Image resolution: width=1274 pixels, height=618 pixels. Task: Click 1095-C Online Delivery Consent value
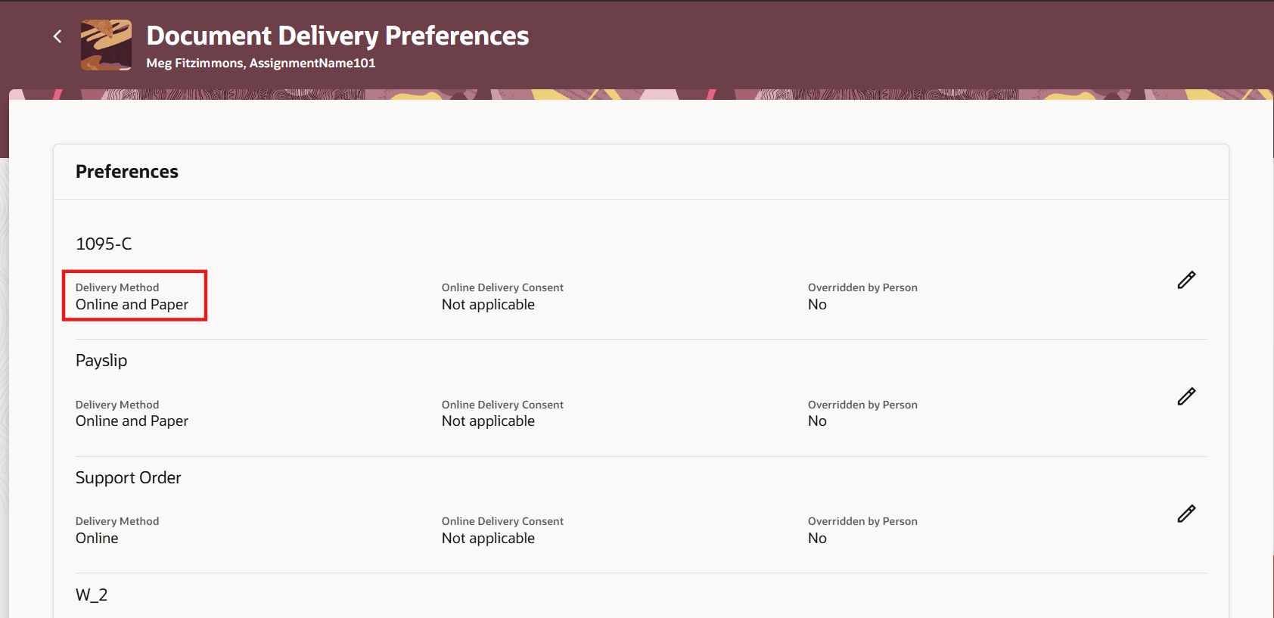pyautogui.click(x=488, y=305)
